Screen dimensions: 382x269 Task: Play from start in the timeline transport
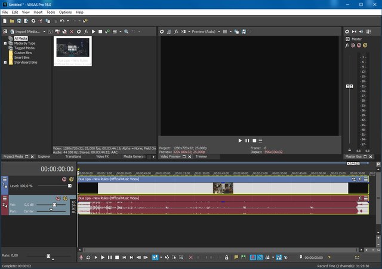point(95,257)
